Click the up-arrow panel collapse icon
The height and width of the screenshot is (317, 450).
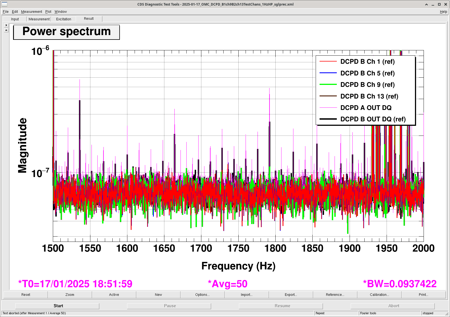click(x=6, y=30)
